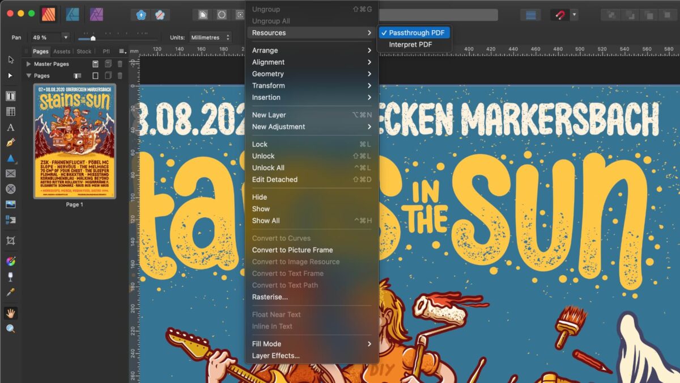Toggle the snapping magnet button

click(560, 15)
